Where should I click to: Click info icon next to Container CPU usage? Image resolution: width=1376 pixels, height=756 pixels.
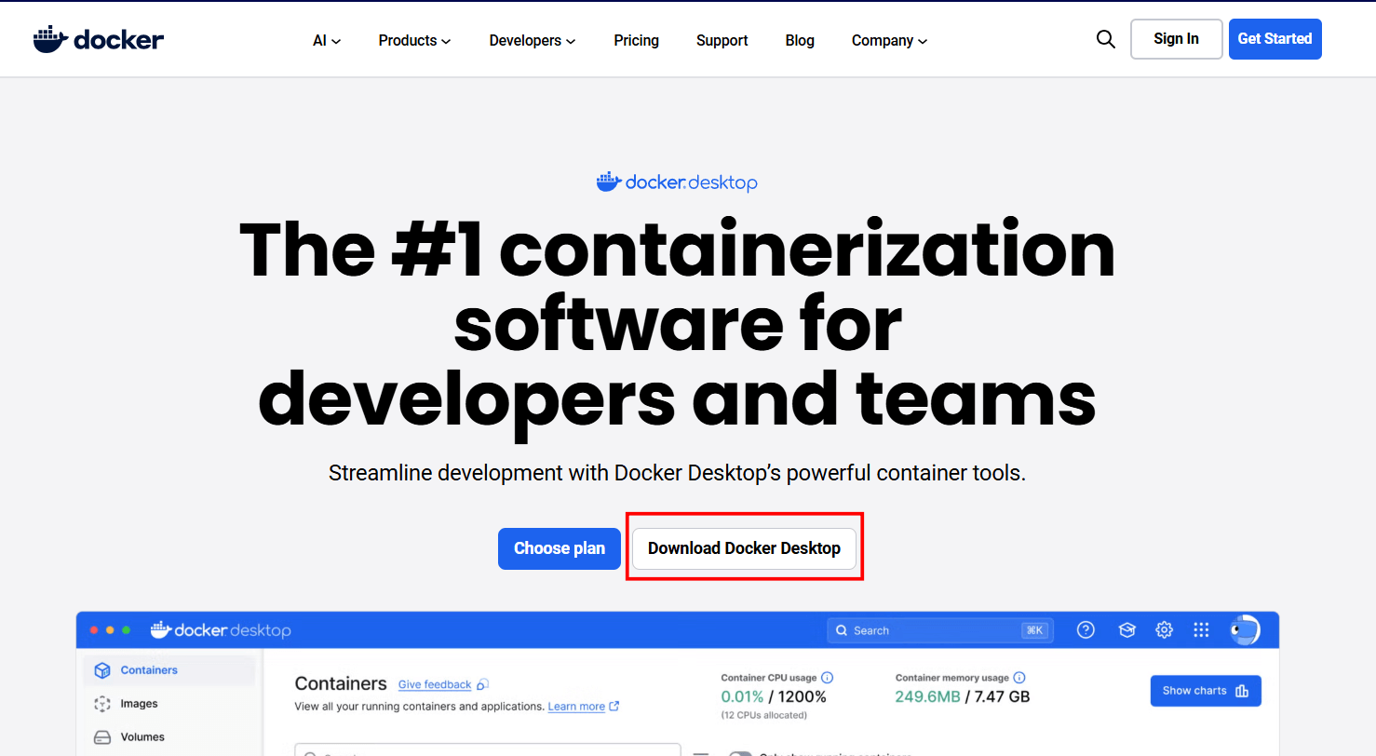pyautogui.click(x=827, y=678)
